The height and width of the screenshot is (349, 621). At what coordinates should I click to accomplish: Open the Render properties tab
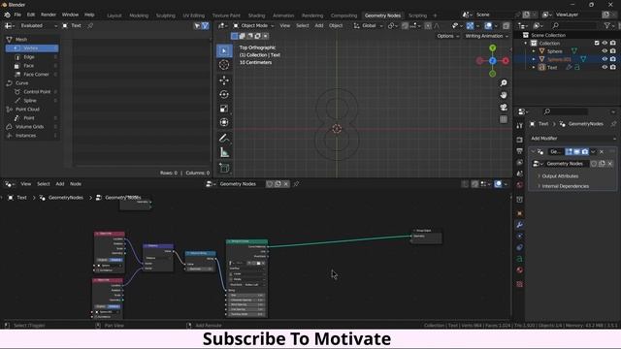[x=520, y=140]
